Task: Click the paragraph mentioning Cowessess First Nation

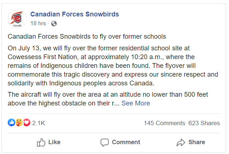Action: click(113, 66)
